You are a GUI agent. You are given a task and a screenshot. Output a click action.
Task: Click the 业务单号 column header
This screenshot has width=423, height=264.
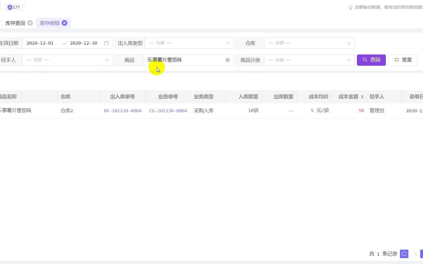tap(168, 97)
